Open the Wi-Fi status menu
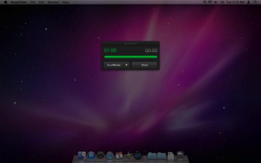 pyautogui.click(x=210, y=2)
